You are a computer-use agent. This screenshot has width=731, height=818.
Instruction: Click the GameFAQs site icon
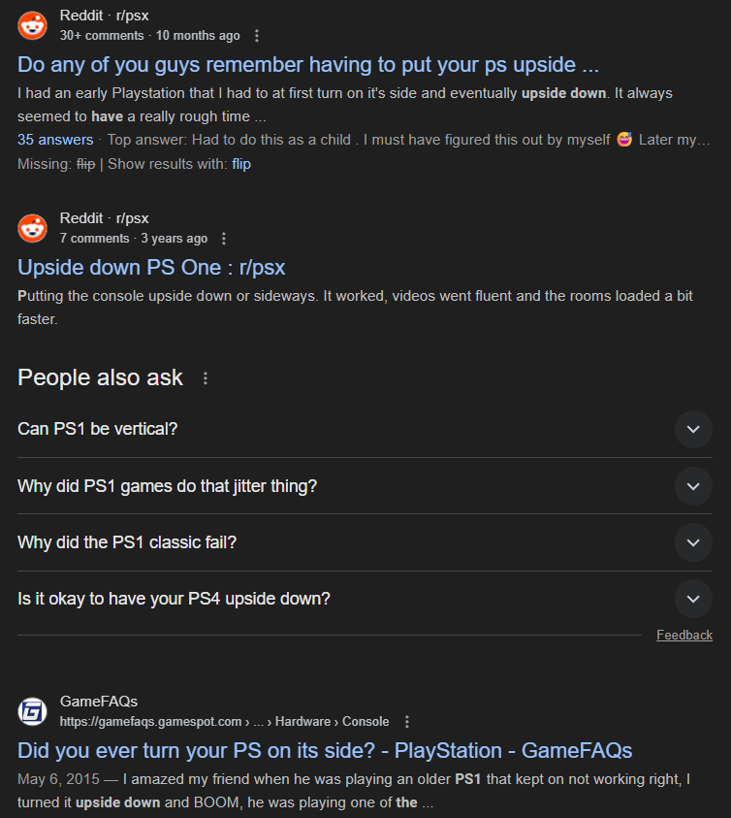point(32,711)
